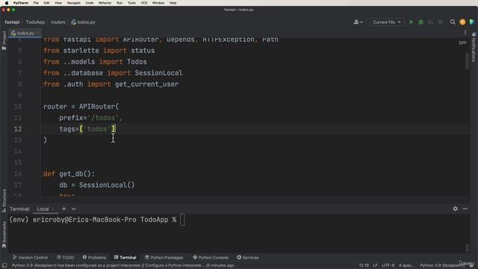478x269 pixels.
Task: Open the LF line separator selector
Action: [375, 265]
